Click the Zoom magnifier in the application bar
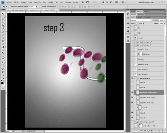The height and width of the screenshot is (133, 167). [x=107, y=2]
